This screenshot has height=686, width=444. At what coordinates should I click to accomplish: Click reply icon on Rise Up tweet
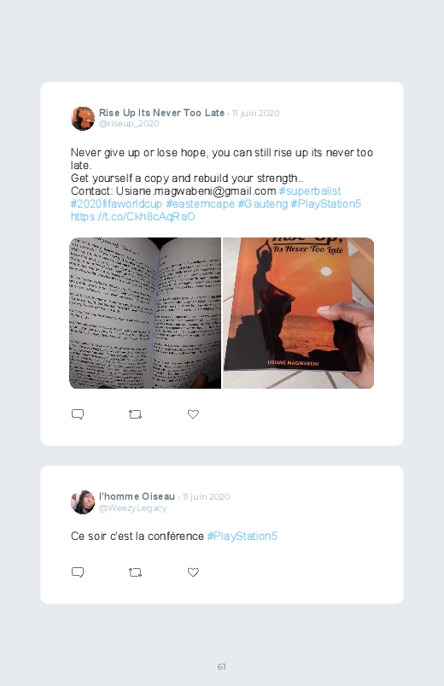point(78,413)
